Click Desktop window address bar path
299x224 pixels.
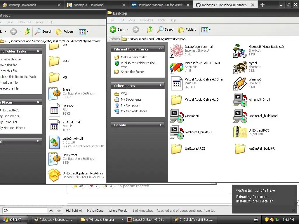point(157,39)
